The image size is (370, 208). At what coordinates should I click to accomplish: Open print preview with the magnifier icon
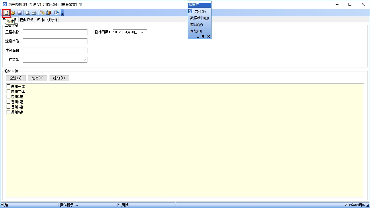pos(28,13)
